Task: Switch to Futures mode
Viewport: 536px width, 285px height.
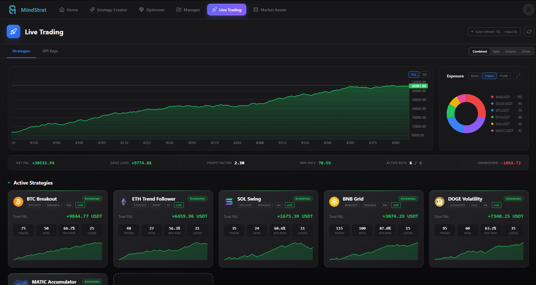Action: point(511,51)
